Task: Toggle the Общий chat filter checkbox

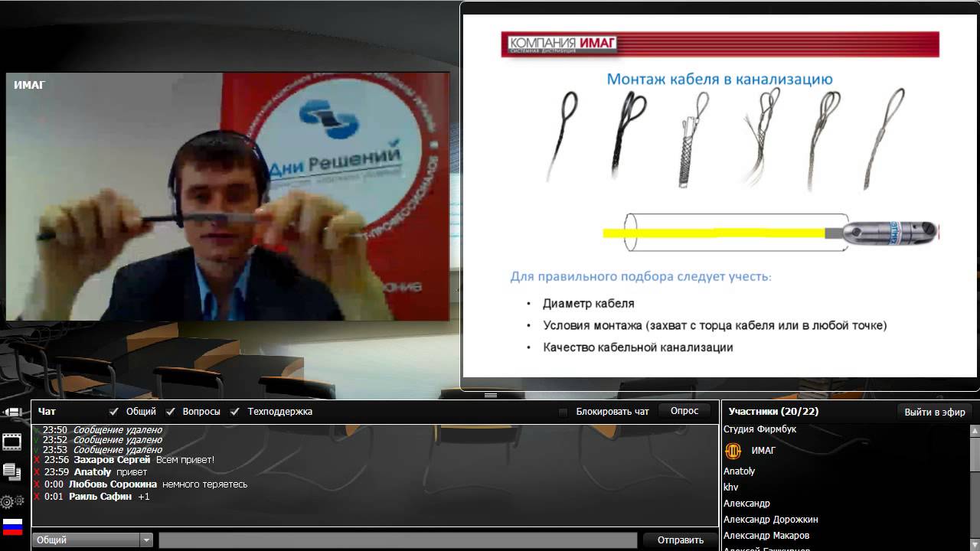Action: (x=114, y=412)
